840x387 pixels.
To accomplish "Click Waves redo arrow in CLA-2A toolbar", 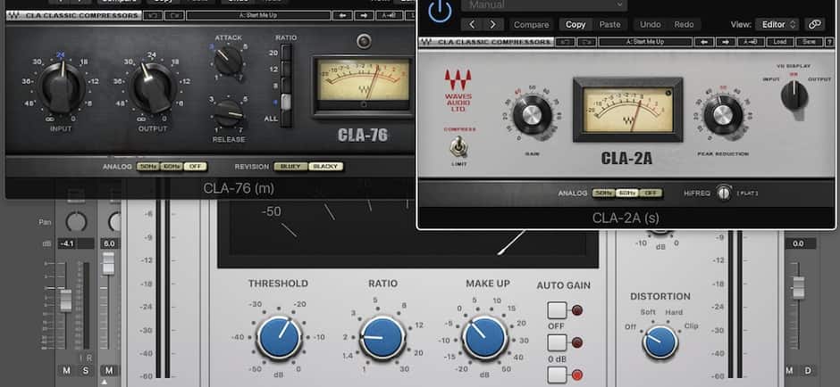I will [x=585, y=42].
